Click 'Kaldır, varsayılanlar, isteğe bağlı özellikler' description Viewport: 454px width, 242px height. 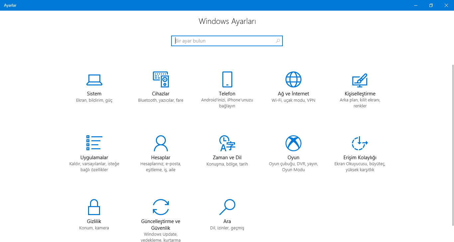[94, 167]
